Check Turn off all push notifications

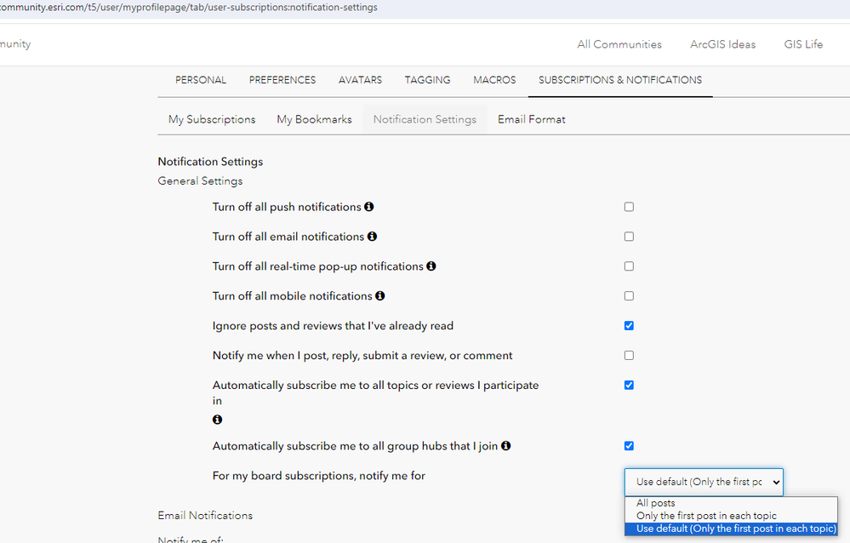point(629,207)
